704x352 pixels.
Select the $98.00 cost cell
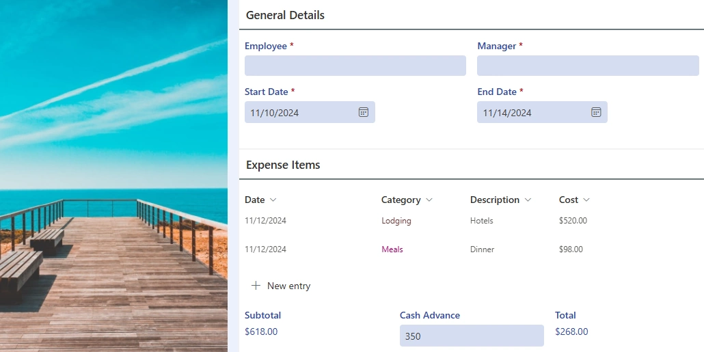pyautogui.click(x=571, y=249)
